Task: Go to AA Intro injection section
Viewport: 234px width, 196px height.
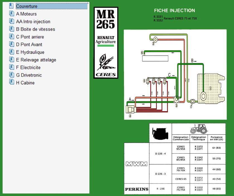Action: click(33, 21)
